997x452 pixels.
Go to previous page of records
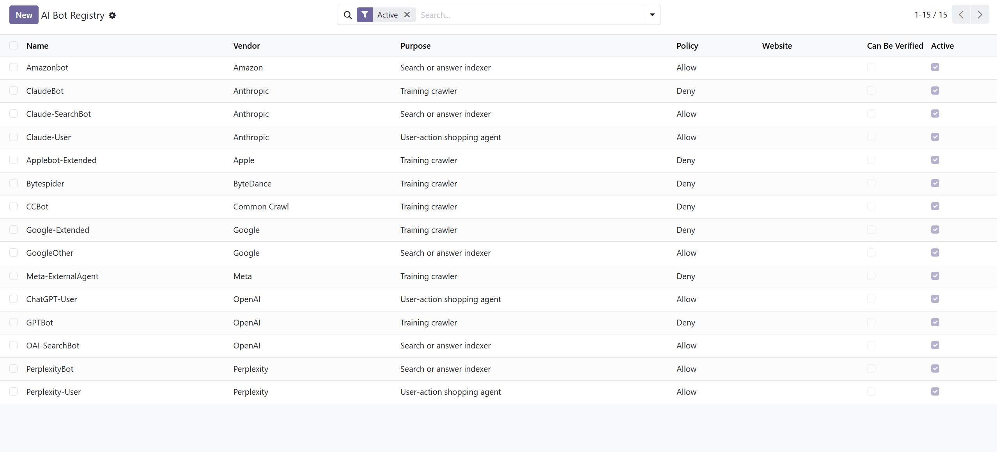961,15
